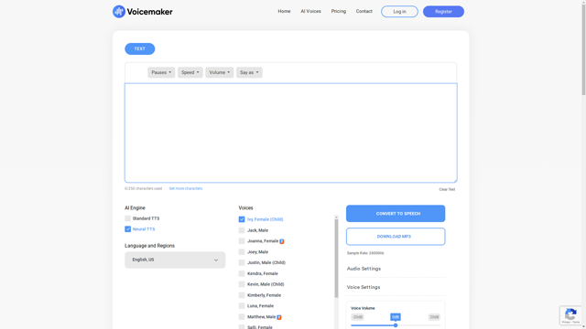
Task: Click the Get more characters link
Action: coord(186,189)
